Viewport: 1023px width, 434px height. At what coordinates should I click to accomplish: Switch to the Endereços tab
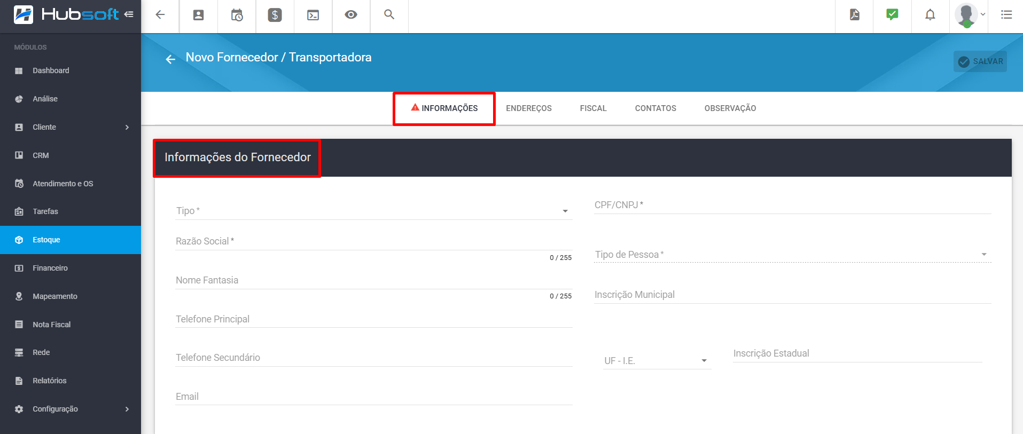point(528,108)
